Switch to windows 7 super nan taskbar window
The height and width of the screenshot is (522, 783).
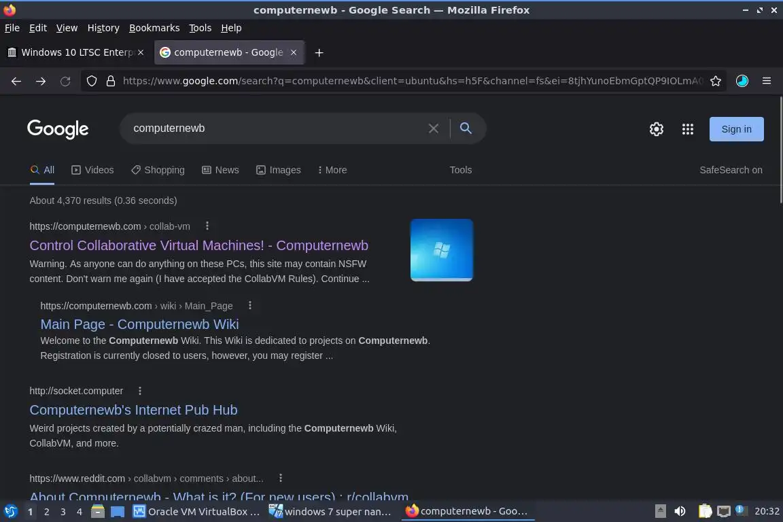(330, 512)
